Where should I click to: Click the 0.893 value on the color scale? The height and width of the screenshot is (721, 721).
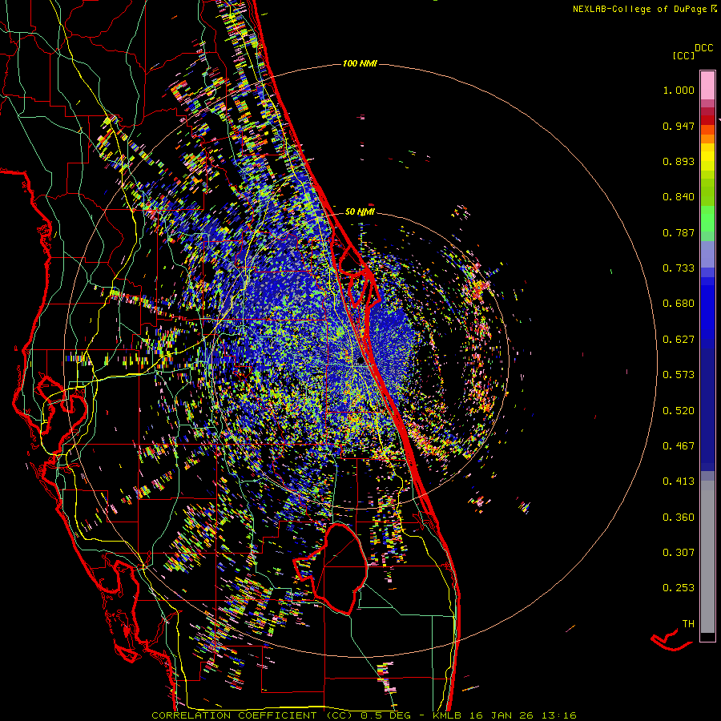tap(679, 161)
